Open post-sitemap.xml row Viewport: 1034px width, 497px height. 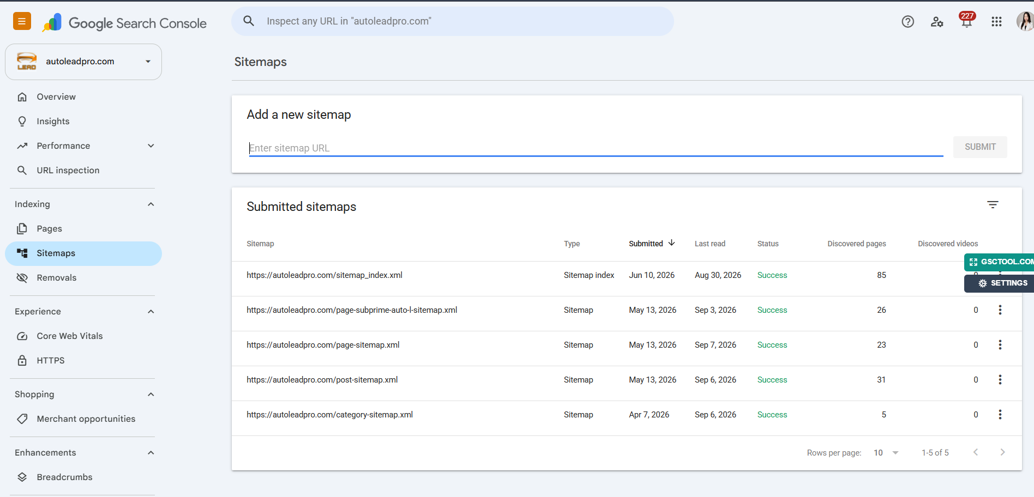[x=627, y=384]
